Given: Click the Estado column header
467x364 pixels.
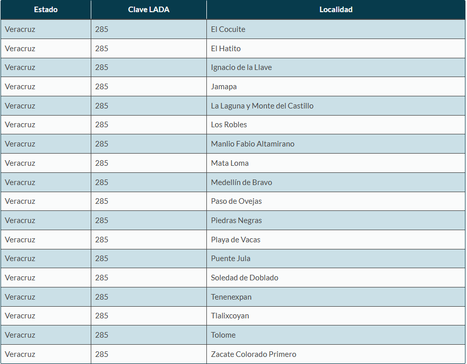Looking at the screenshot, I should [x=46, y=10].
